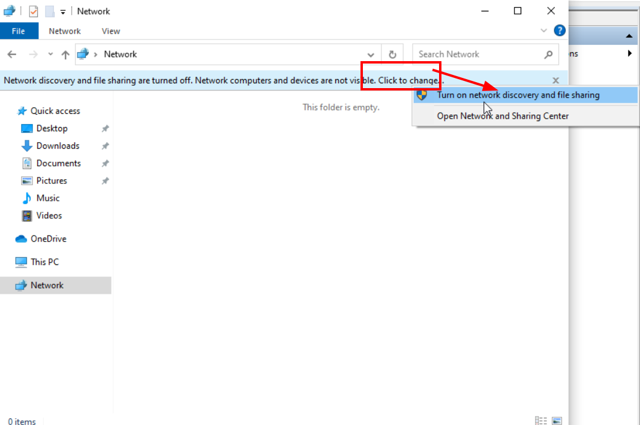Expand the ribbon with the chevron

[x=544, y=31]
